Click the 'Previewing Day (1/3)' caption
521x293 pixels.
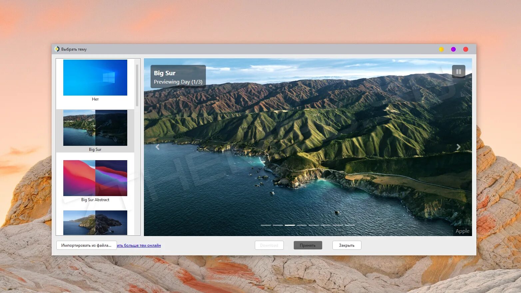pyautogui.click(x=178, y=82)
